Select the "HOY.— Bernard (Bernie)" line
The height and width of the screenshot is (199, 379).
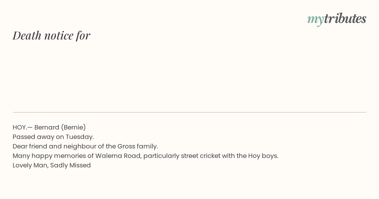[x=49, y=127]
